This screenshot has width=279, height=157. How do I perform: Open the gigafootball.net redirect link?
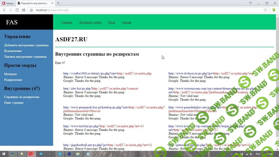(107, 145)
